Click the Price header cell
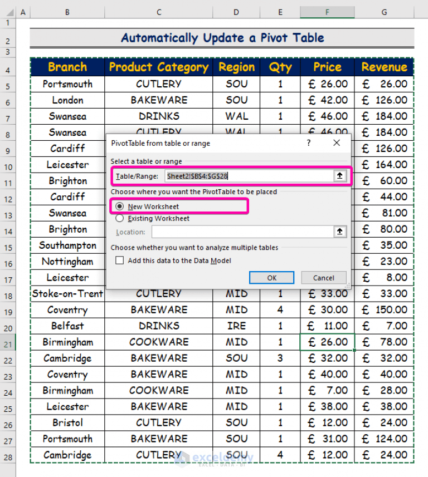This screenshot has width=428, height=477. coord(328,67)
